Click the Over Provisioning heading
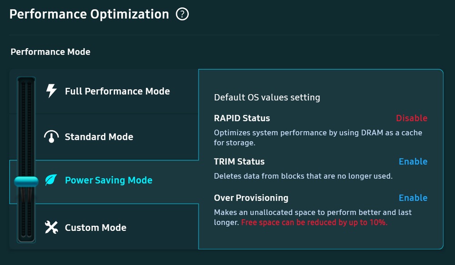Screen dimensions: 455x265 [251, 198]
